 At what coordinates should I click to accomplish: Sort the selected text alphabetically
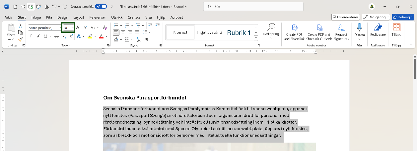point(139,39)
